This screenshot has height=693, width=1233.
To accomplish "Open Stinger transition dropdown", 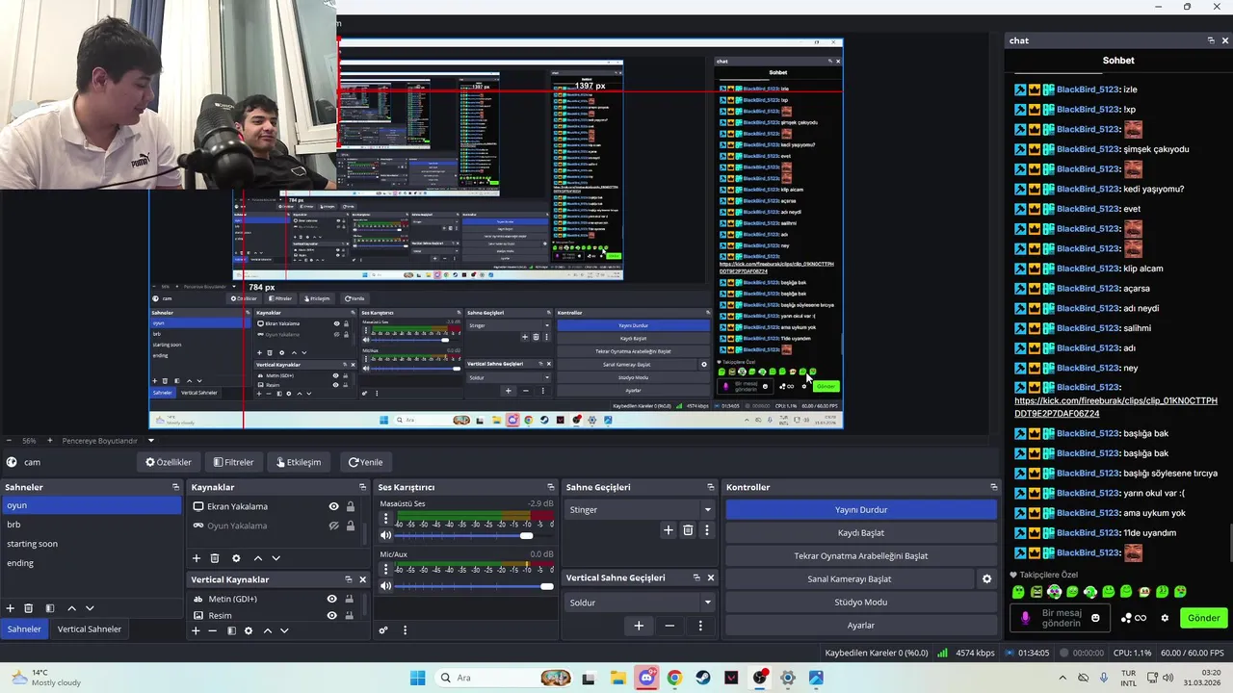I will click(x=640, y=509).
